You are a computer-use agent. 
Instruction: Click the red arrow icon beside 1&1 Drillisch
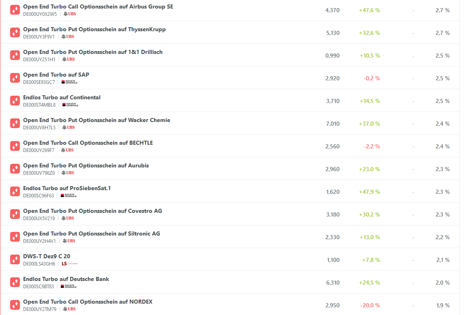[x=15, y=56]
